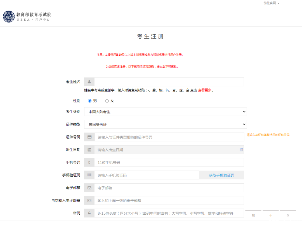Click the password strength indicator bar
The image size is (302, 225).
pyautogui.click(x=270, y=211)
